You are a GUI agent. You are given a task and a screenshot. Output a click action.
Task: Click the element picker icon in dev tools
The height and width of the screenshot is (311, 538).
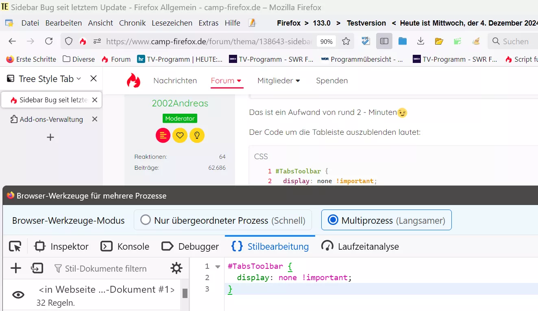pos(15,246)
